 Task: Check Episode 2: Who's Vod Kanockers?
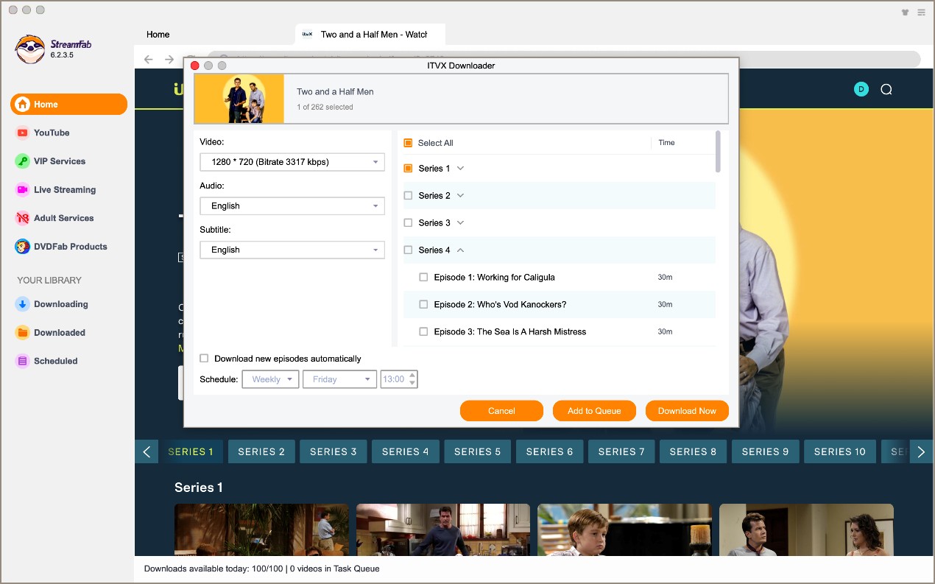point(423,305)
